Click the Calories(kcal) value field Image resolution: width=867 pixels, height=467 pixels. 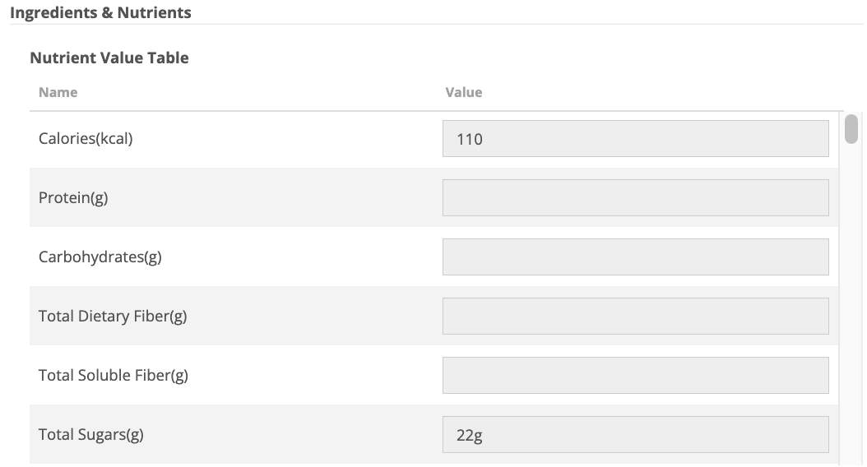coord(635,139)
